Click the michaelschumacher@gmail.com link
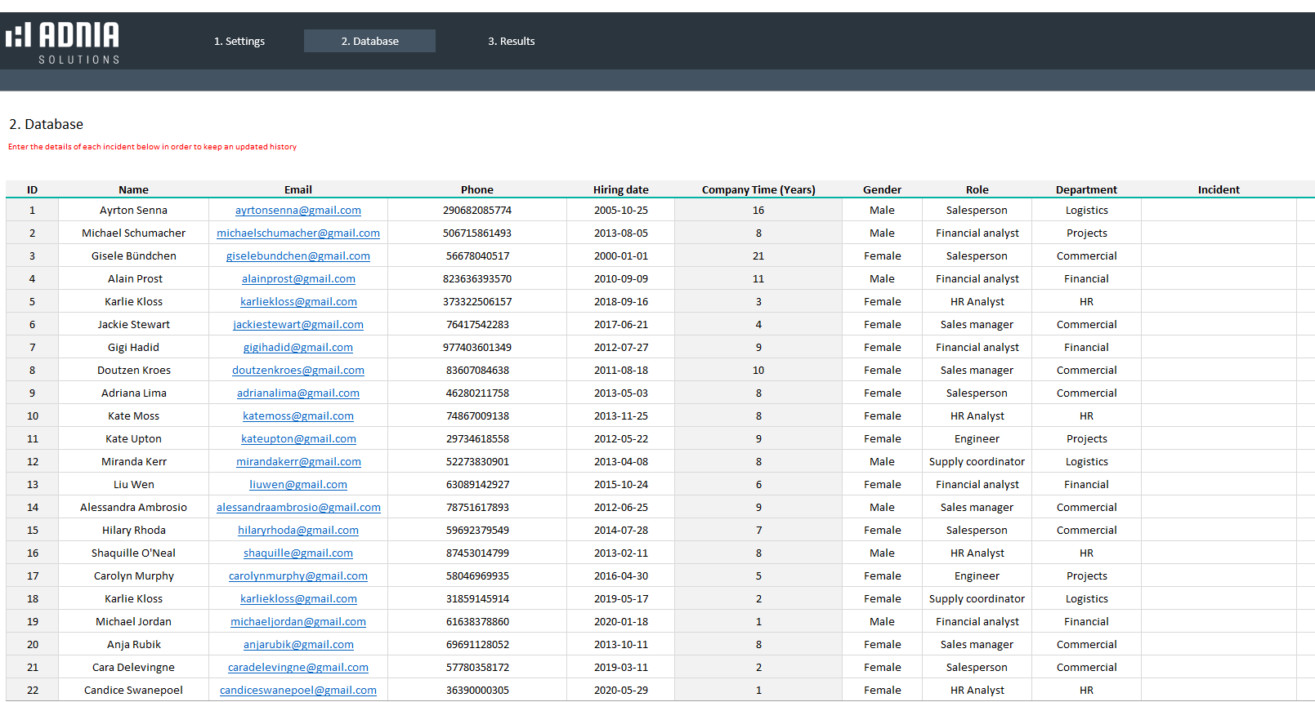 tap(297, 233)
